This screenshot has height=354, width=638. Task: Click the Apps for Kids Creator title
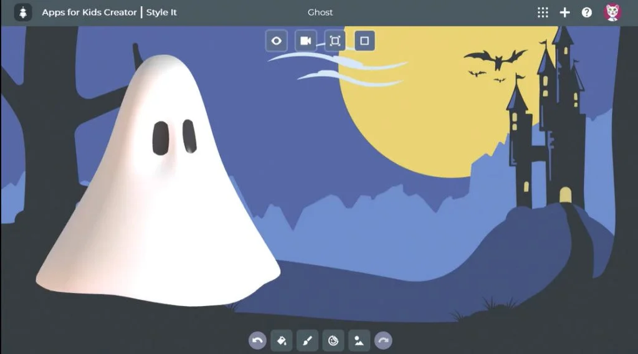click(89, 12)
